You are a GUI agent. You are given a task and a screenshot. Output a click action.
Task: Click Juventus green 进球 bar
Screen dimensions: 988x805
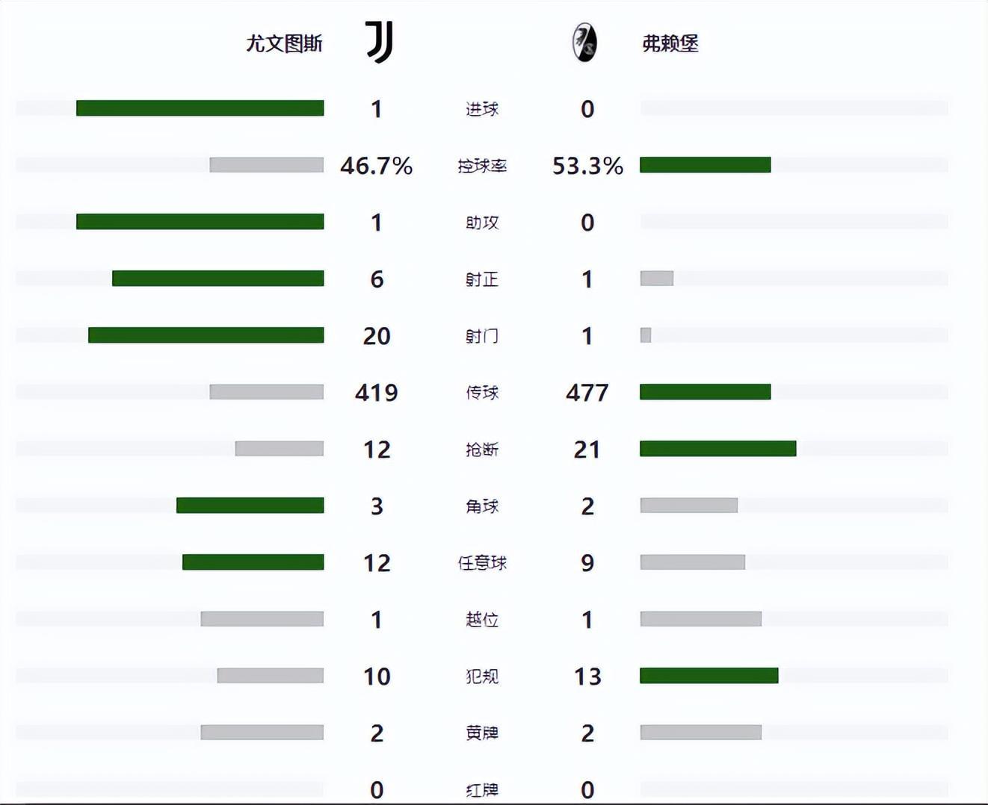click(x=200, y=108)
